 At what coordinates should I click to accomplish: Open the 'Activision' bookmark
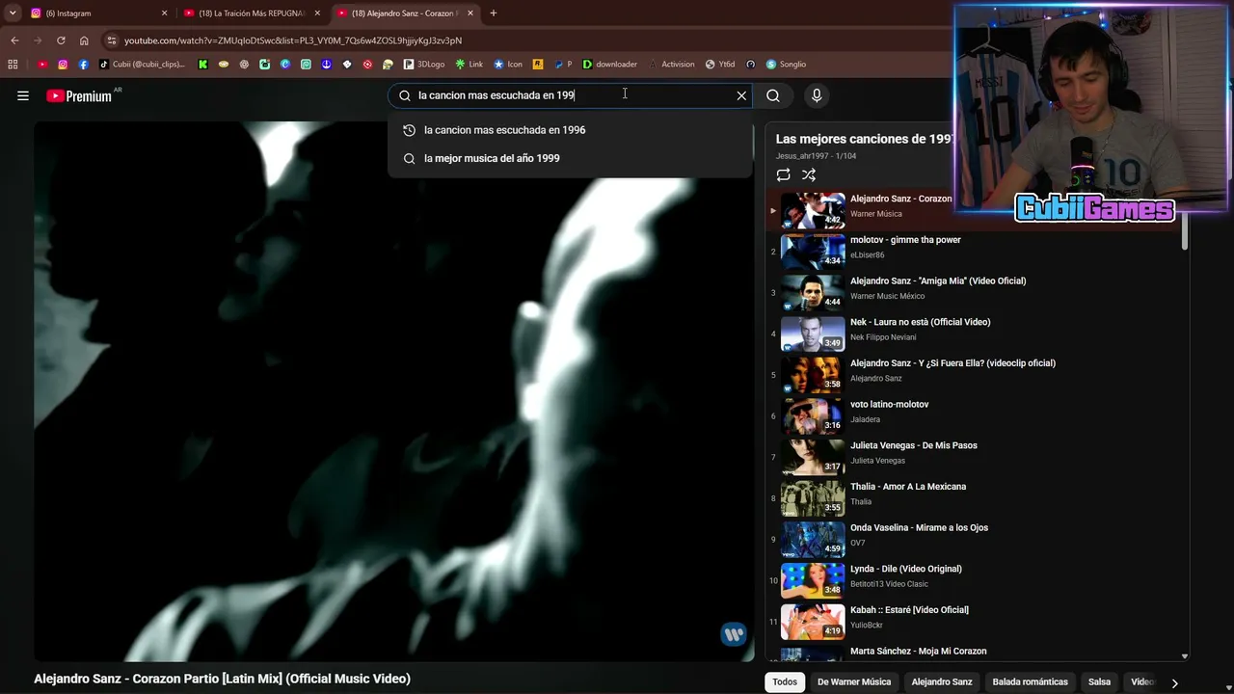pyautogui.click(x=671, y=65)
